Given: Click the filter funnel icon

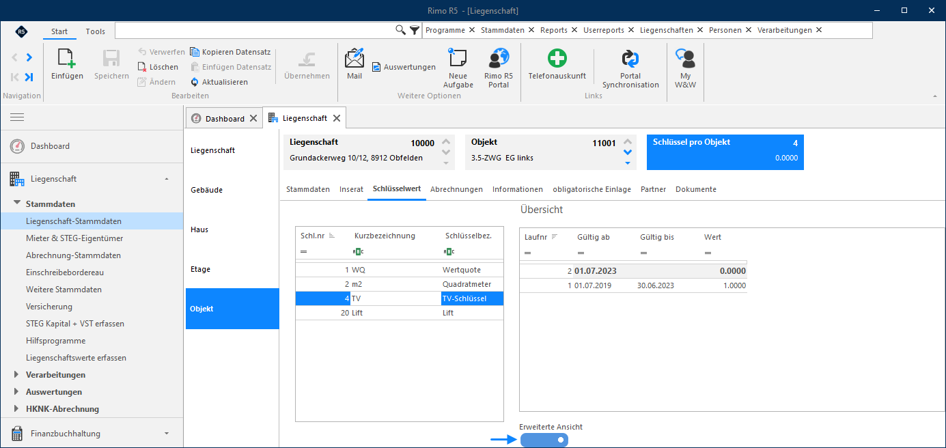Looking at the screenshot, I should tap(415, 30).
